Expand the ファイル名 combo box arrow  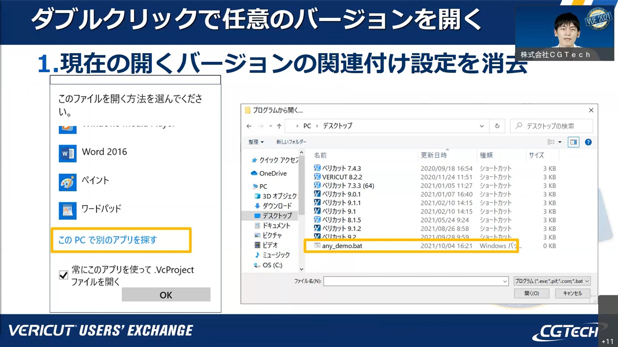505,281
